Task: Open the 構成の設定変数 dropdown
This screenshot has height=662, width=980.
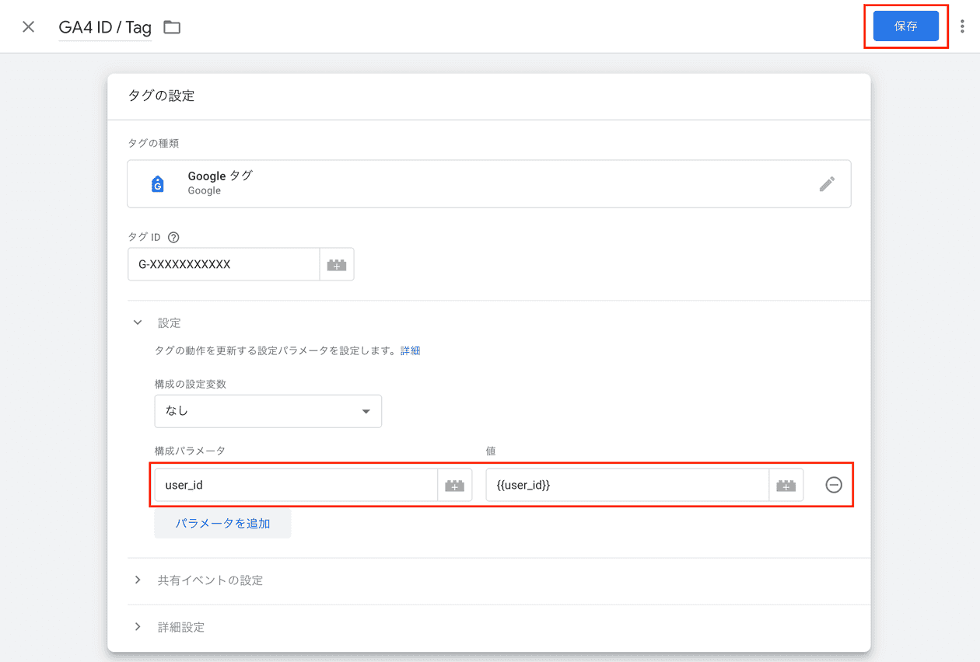Action: [268, 411]
